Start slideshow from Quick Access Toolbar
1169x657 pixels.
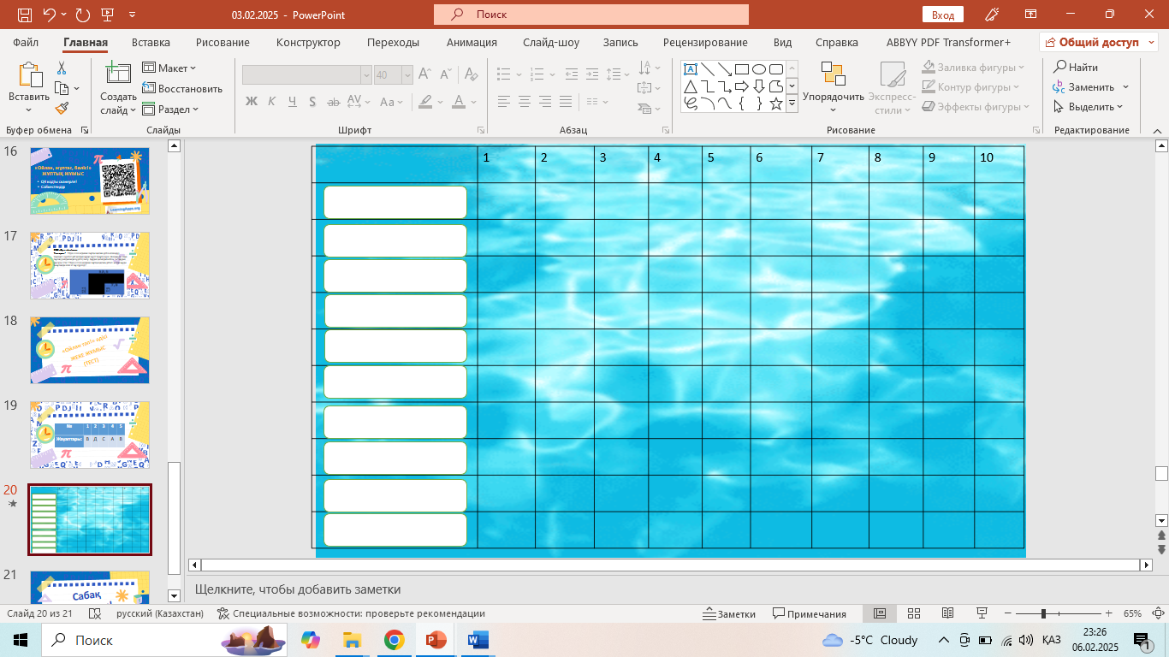click(107, 15)
